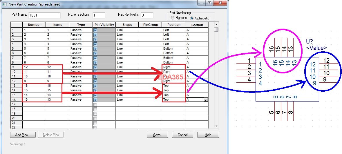Image resolution: width=342 pixels, height=154 pixels.
Task: Uncheck Pin Visibility for row 8
Action: click(x=95, y=63)
